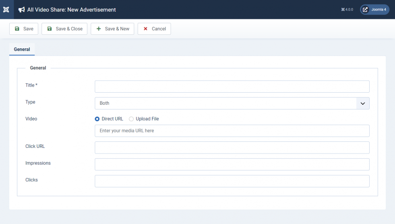
Task: Click the green floppy disk Save icon
Action: point(17,29)
